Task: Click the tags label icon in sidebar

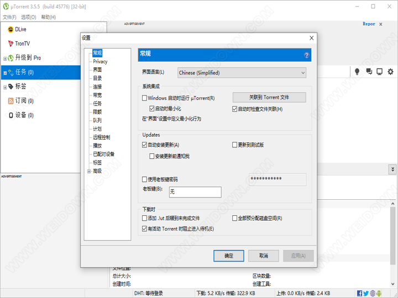Action: (11, 87)
